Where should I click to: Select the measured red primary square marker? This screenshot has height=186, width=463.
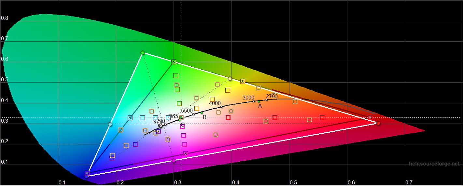[x=370, y=117]
